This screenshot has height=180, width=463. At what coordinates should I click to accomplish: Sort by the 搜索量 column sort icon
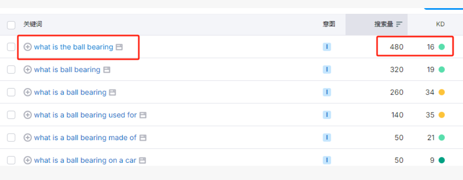(399, 24)
